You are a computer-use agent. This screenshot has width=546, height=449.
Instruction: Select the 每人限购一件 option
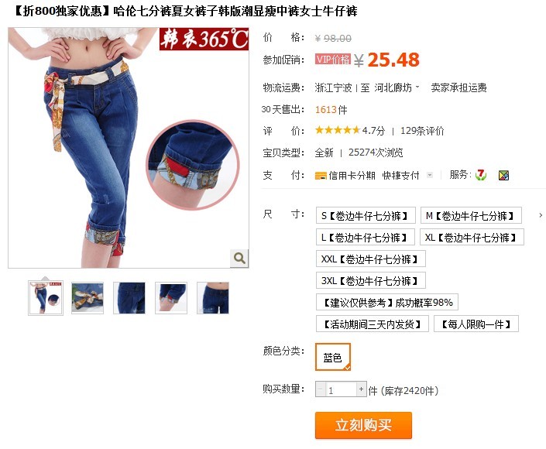(x=476, y=324)
